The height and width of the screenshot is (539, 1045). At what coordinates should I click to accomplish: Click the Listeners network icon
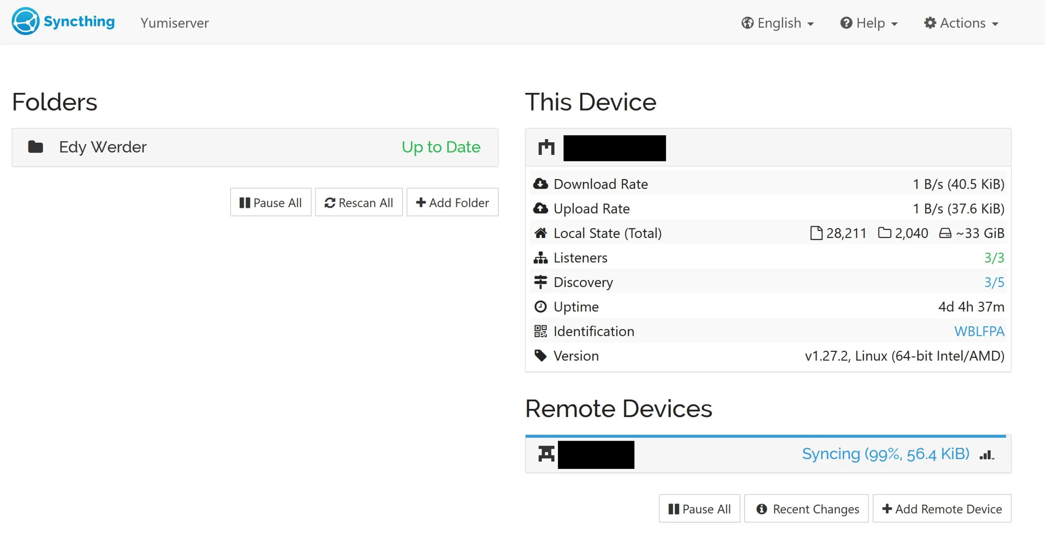(541, 257)
